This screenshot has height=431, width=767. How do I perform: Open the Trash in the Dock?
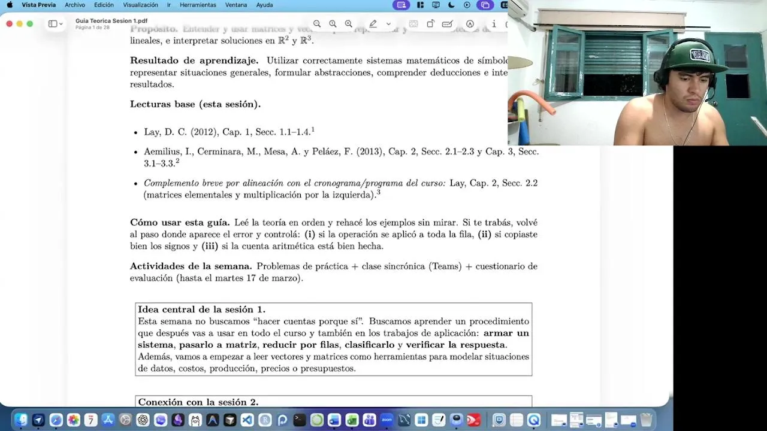click(x=646, y=420)
